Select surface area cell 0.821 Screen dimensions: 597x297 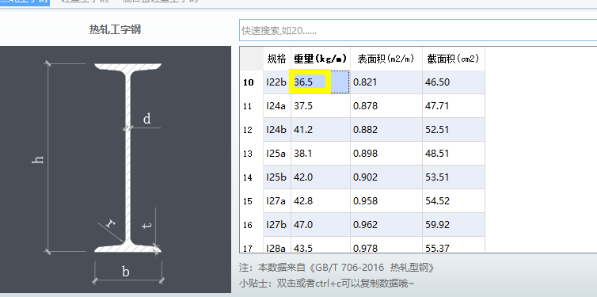pyautogui.click(x=386, y=82)
